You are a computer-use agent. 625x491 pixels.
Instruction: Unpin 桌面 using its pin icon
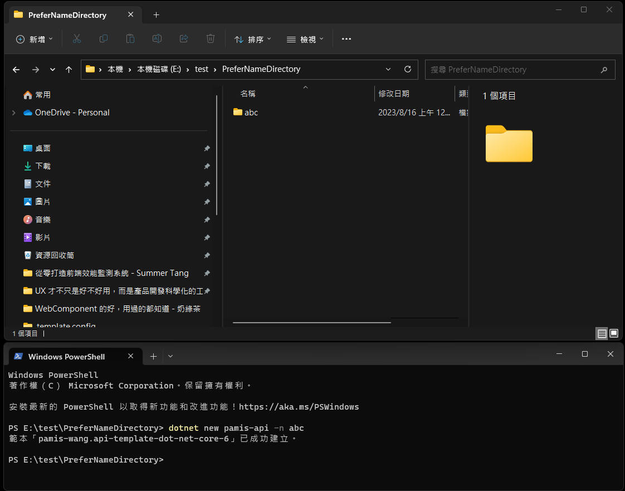click(207, 148)
